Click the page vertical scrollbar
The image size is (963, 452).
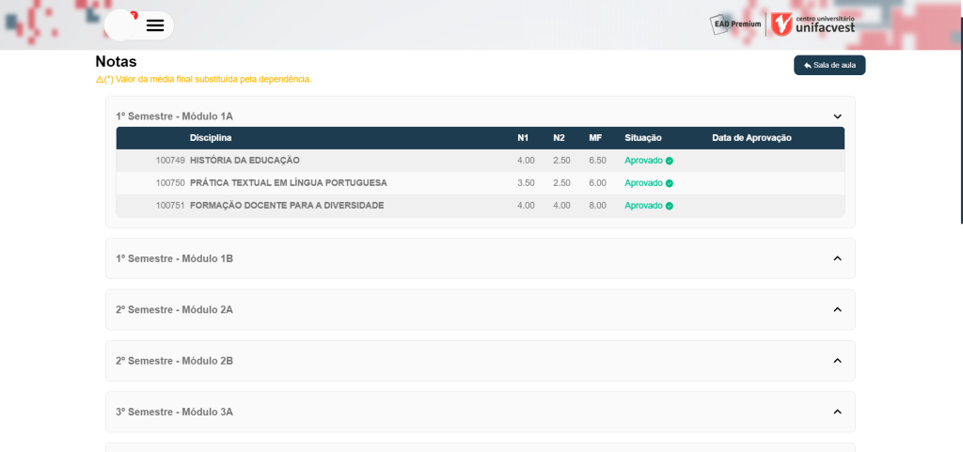pyautogui.click(x=959, y=113)
